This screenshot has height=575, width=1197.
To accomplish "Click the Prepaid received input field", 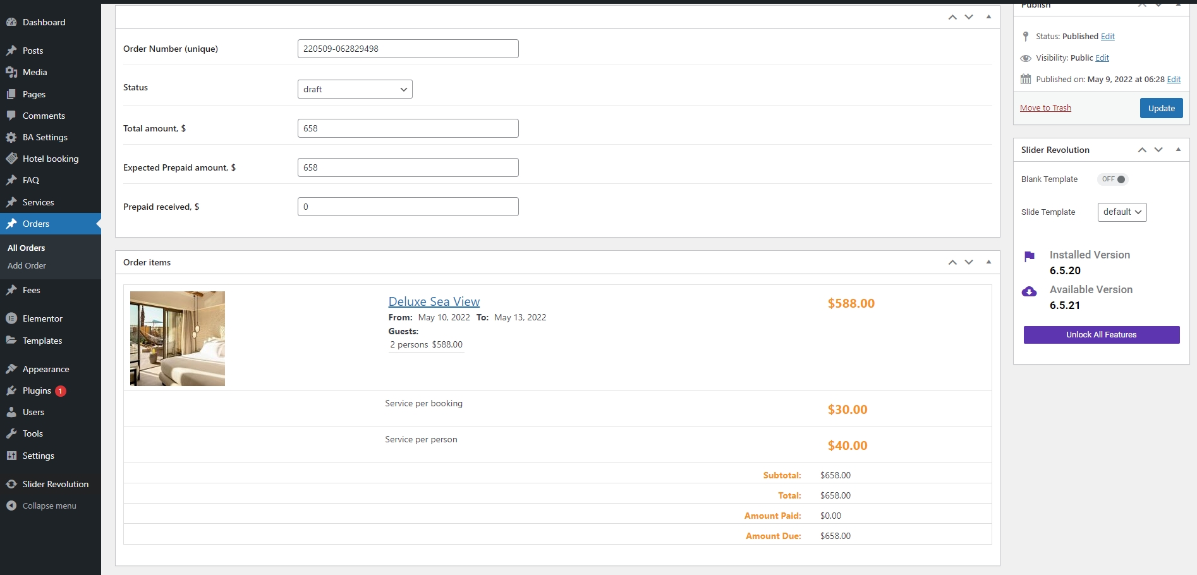I will point(408,207).
